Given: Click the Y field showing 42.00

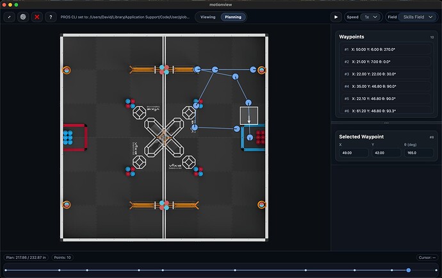Looking at the screenshot, I should pos(386,153).
